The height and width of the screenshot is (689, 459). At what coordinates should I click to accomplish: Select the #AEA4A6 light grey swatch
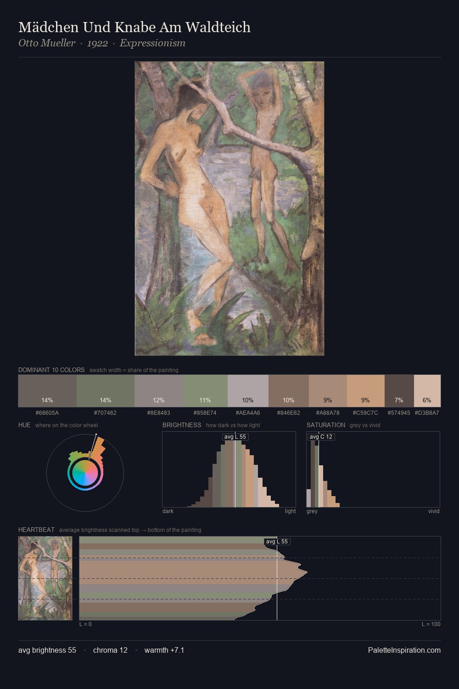coord(248,391)
